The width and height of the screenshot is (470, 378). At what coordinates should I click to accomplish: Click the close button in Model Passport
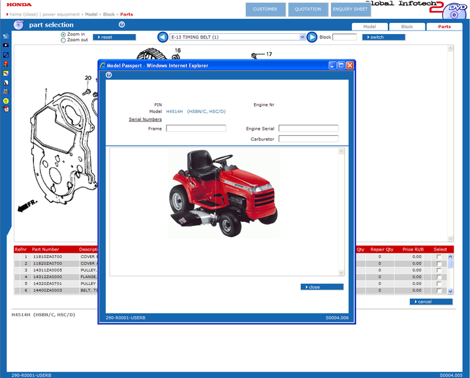click(322, 287)
